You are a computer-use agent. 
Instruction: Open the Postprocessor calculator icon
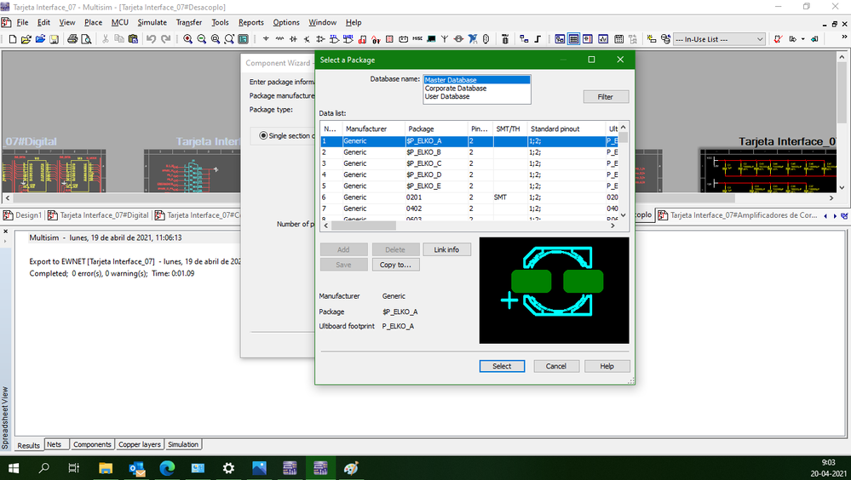point(618,39)
